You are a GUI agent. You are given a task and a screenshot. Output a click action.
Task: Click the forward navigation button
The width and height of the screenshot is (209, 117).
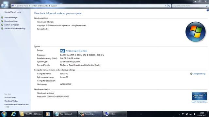click(7, 6)
